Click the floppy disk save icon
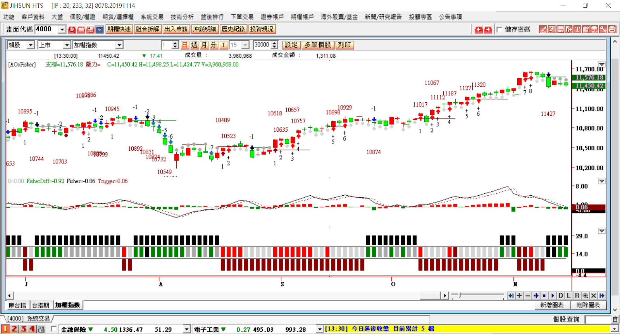 pyautogui.click(x=560, y=29)
